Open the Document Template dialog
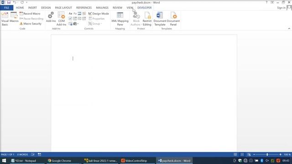Viewport: 292px width, 164px height. [x=160, y=19]
